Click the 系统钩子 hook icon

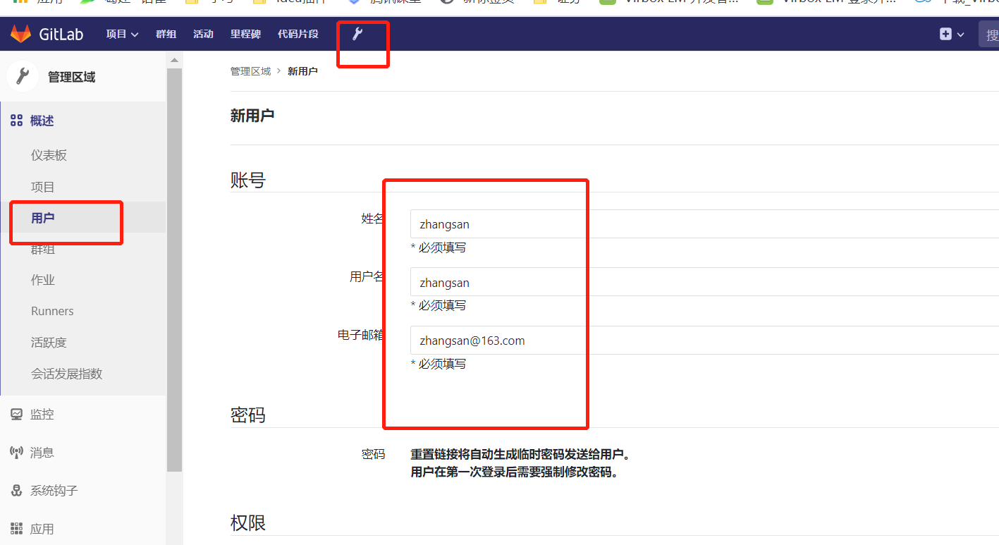pyautogui.click(x=17, y=491)
